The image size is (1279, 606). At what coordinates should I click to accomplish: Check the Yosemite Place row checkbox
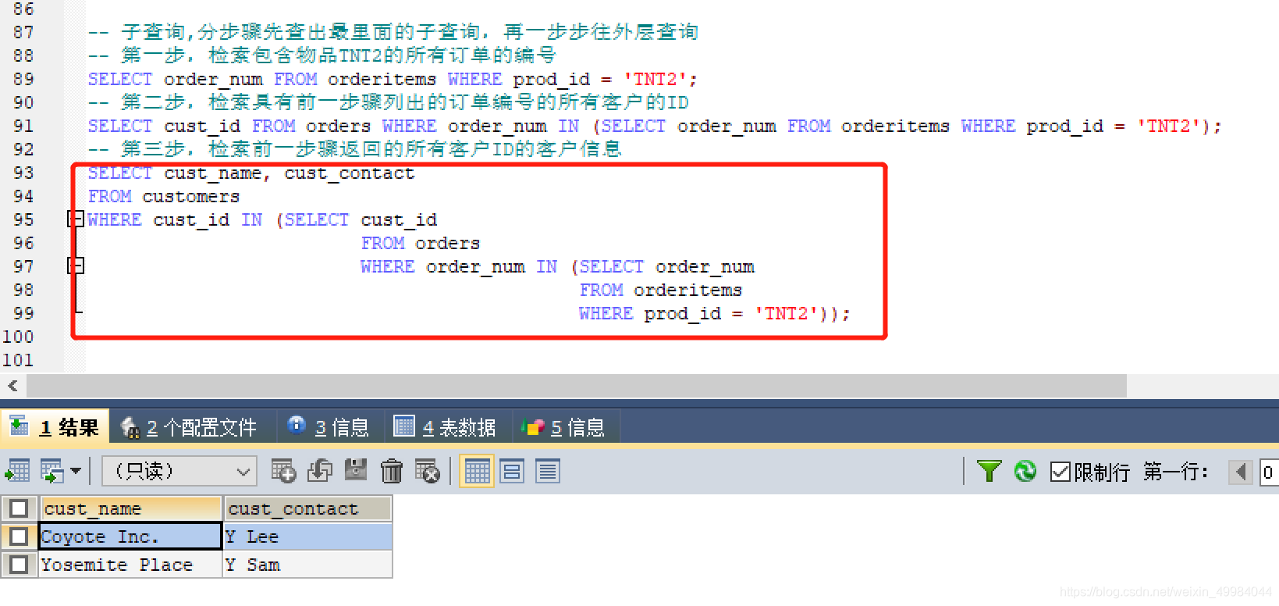pos(20,564)
